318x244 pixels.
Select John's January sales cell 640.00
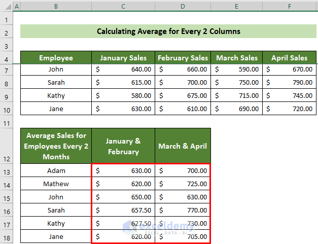(123, 69)
